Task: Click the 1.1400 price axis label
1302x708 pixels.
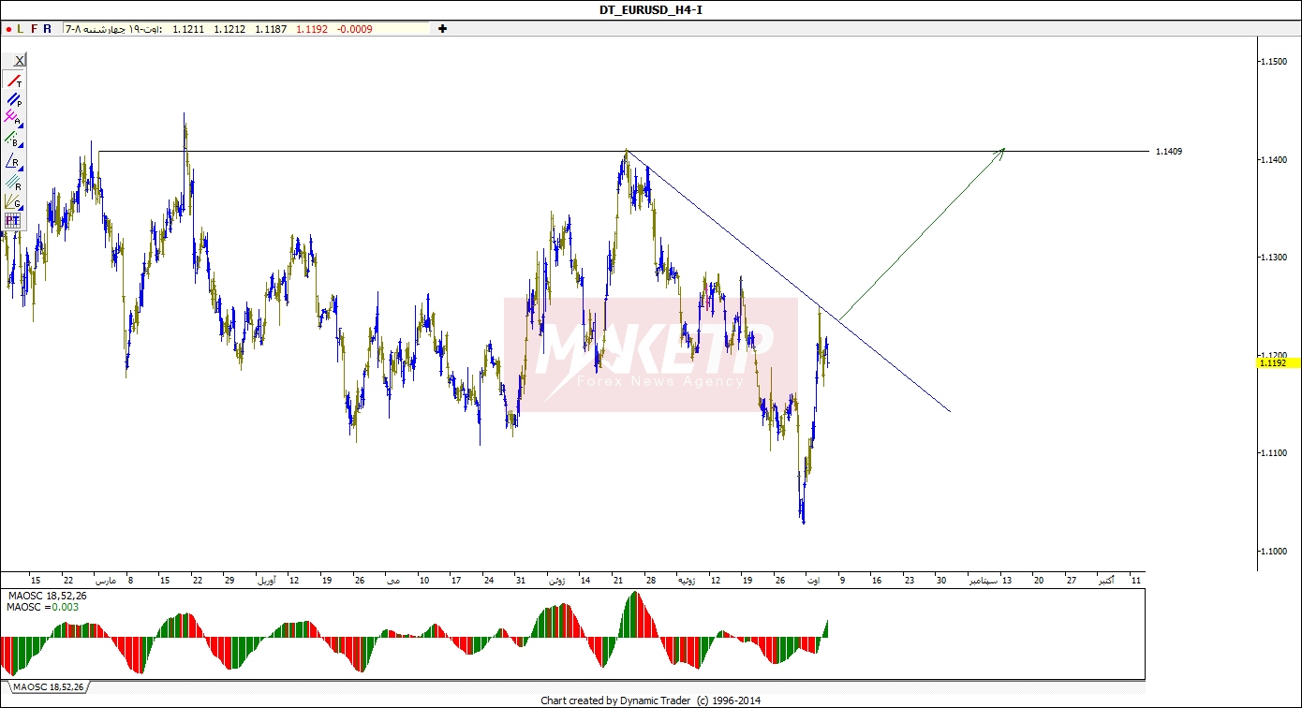Action: 1273,160
